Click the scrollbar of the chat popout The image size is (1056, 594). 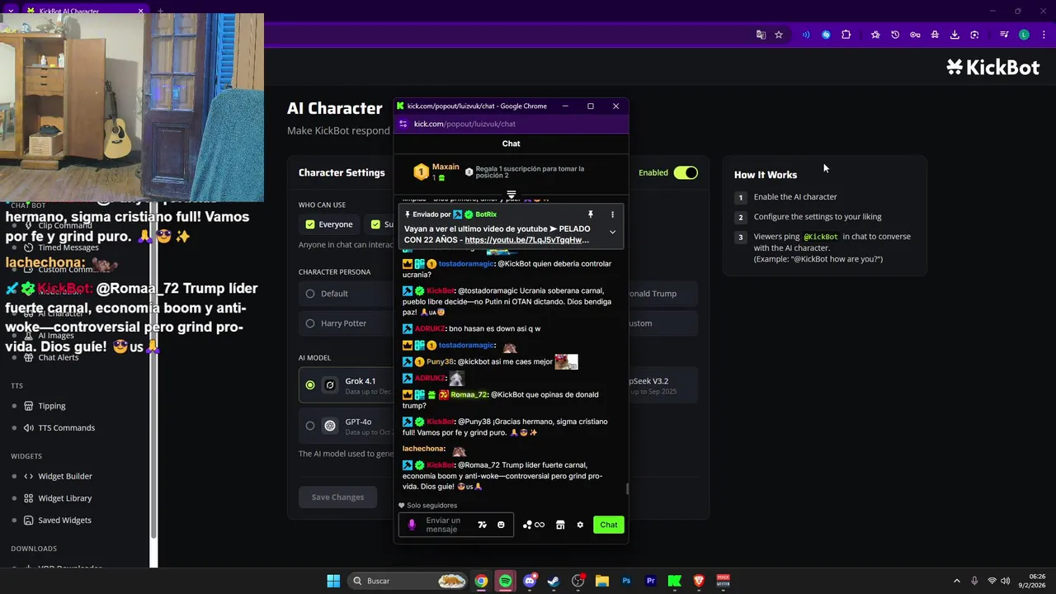coord(626,488)
